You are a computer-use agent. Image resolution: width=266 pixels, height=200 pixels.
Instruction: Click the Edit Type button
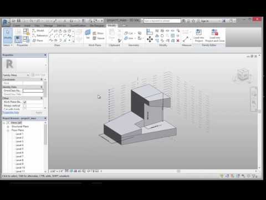[x=38, y=75]
